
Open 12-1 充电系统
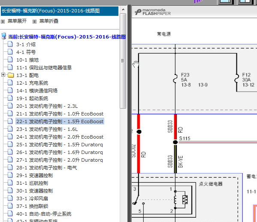point(32,83)
